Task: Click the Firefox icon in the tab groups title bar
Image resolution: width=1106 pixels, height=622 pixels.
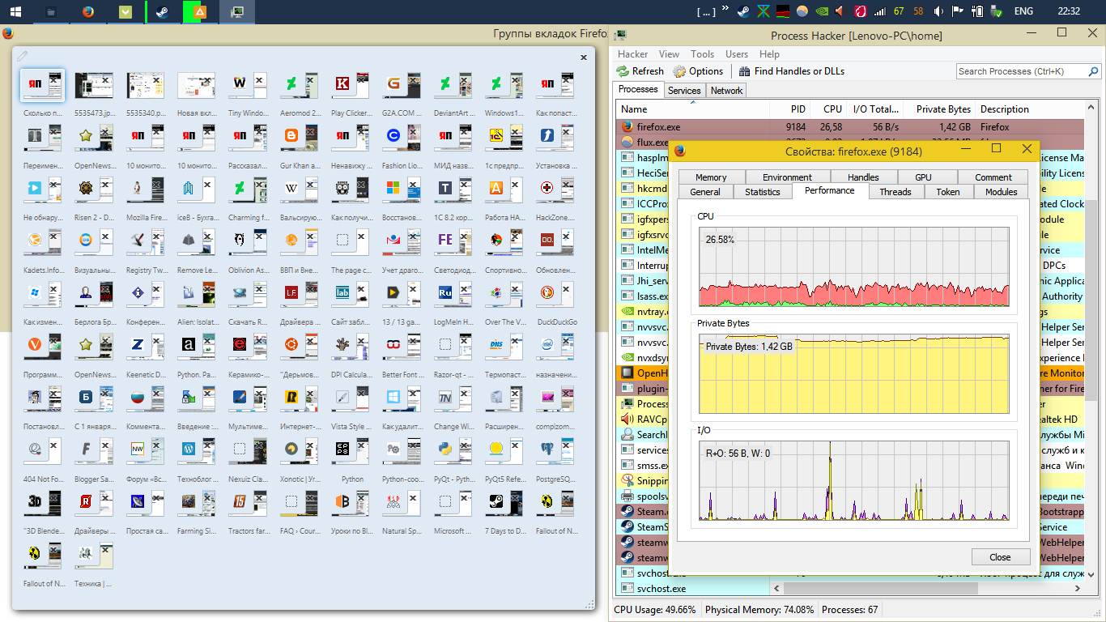Action: 8,34
